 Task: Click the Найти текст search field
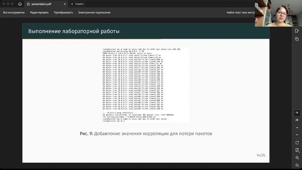pos(240,13)
